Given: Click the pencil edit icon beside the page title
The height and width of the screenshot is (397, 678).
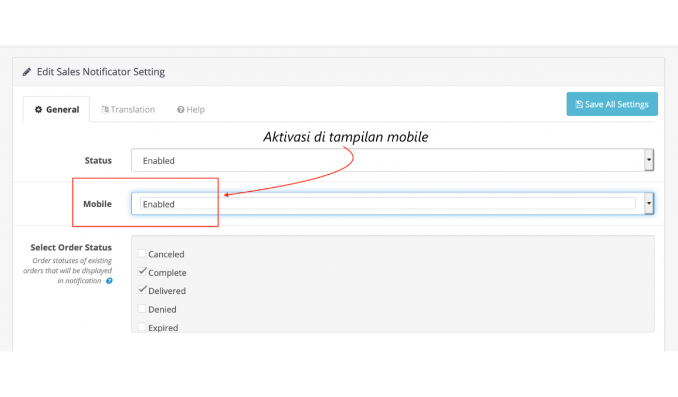Looking at the screenshot, I should [26, 71].
